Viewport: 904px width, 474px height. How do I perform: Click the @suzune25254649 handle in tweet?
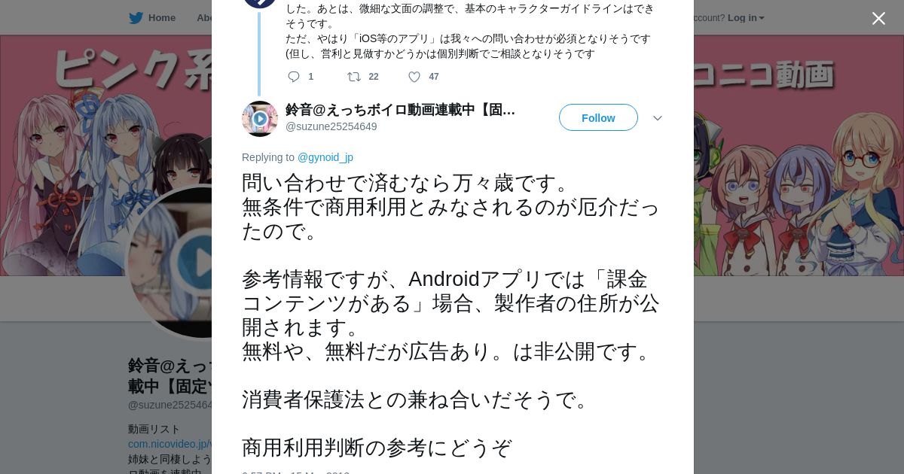coord(331,126)
